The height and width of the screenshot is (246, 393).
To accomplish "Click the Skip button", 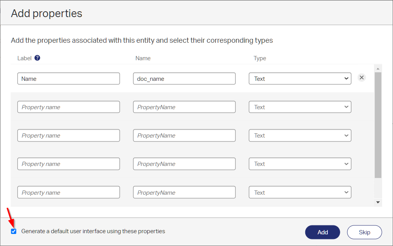I will (364, 232).
